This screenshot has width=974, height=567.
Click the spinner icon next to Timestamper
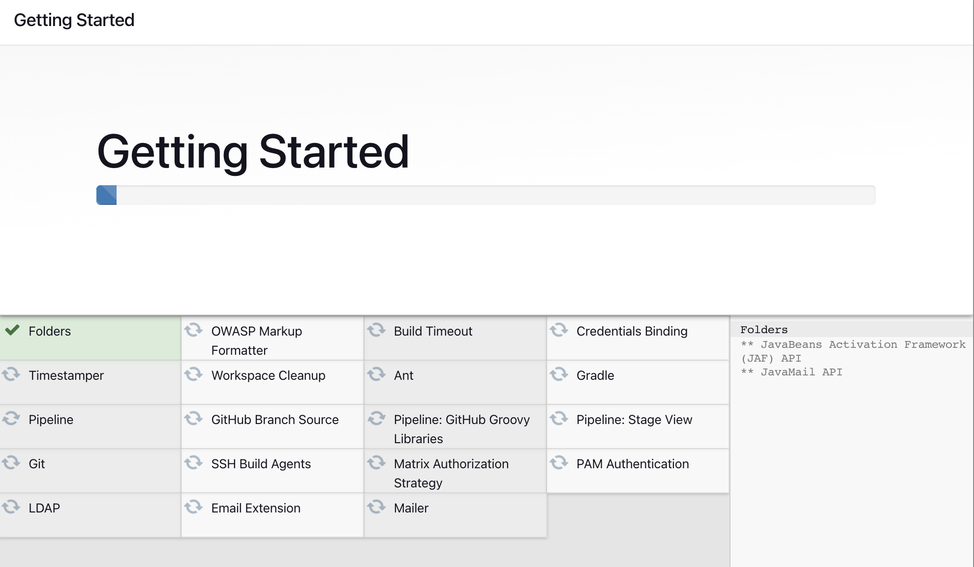point(12,375)
